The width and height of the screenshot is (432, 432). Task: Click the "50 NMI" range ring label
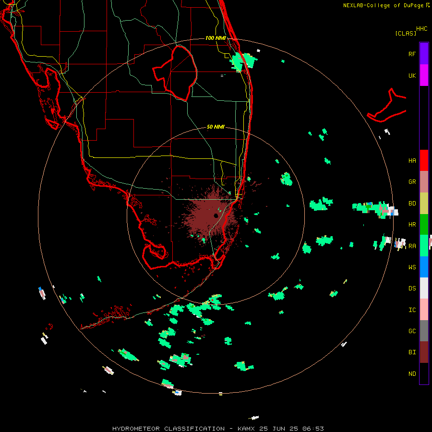pyautogui.click(x=216, y=127)
